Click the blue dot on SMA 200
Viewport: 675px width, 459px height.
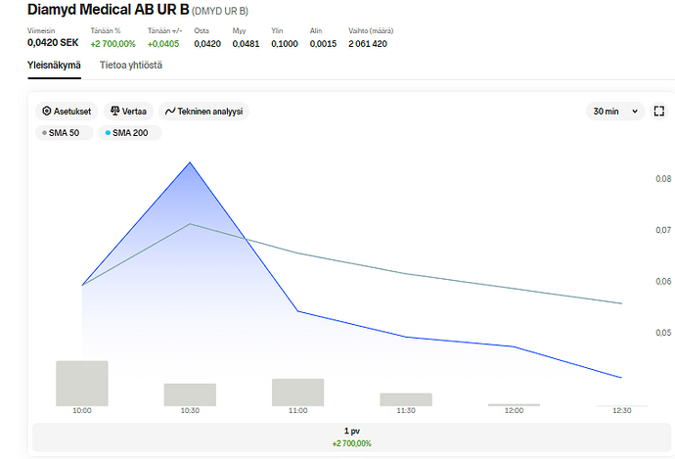click(x=108, y=133)
